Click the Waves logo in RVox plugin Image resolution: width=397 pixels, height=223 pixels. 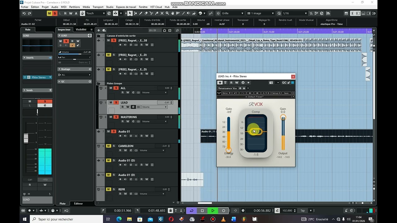click(x=219, y=93)
